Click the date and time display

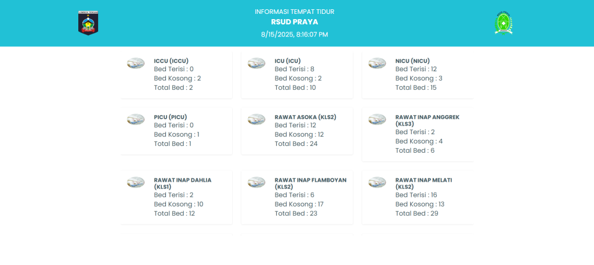click(x=295, y=34)
